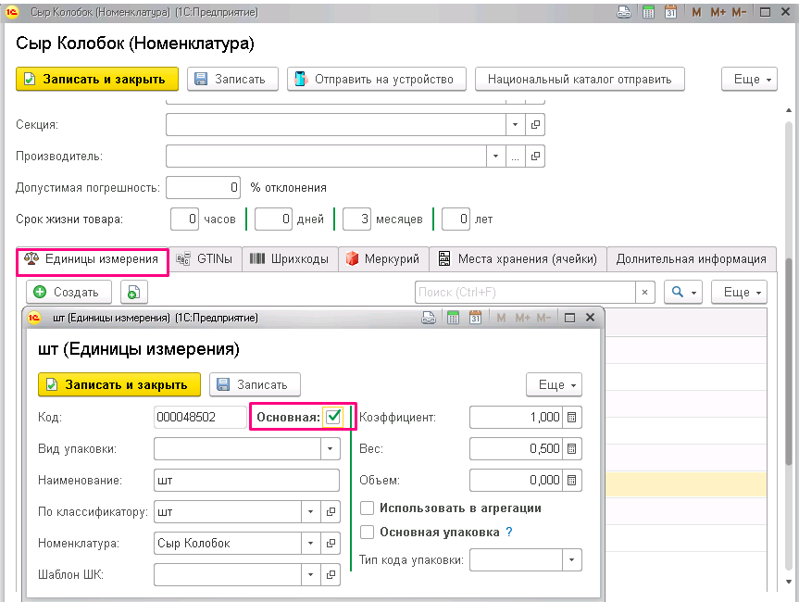The width and height of the screenshot is (799, 602).
Task: Open Производитель dropdown arrow
Action: 496,156
